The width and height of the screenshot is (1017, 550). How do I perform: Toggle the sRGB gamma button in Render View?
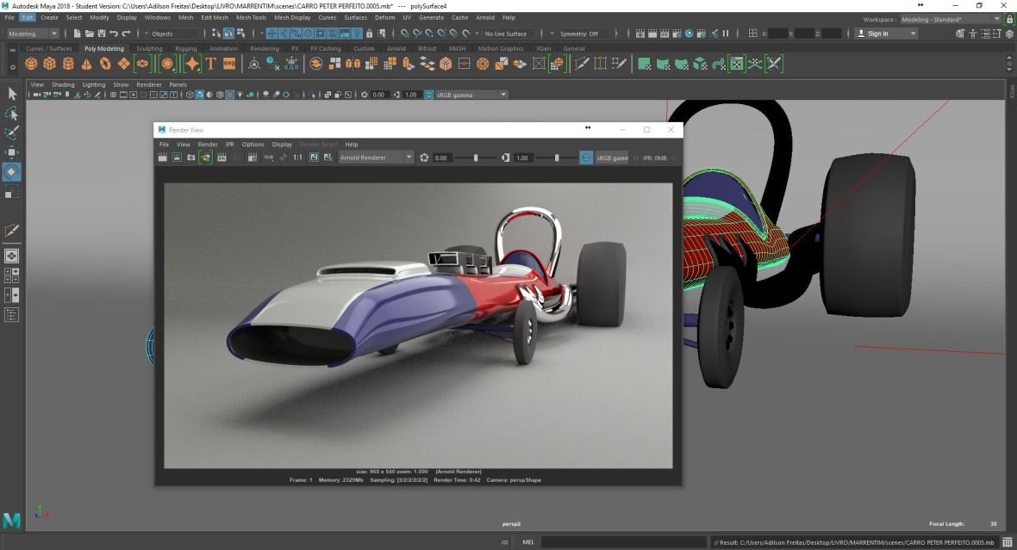point(586,158)
